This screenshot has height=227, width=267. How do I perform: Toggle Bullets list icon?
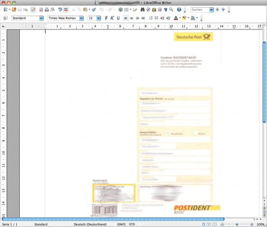(x=157, y=18)
